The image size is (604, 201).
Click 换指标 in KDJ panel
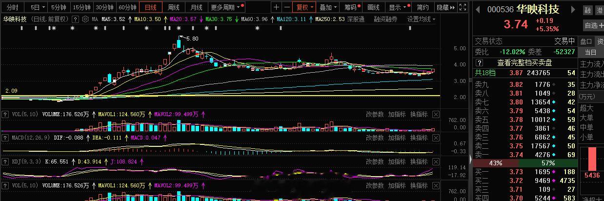419,161
